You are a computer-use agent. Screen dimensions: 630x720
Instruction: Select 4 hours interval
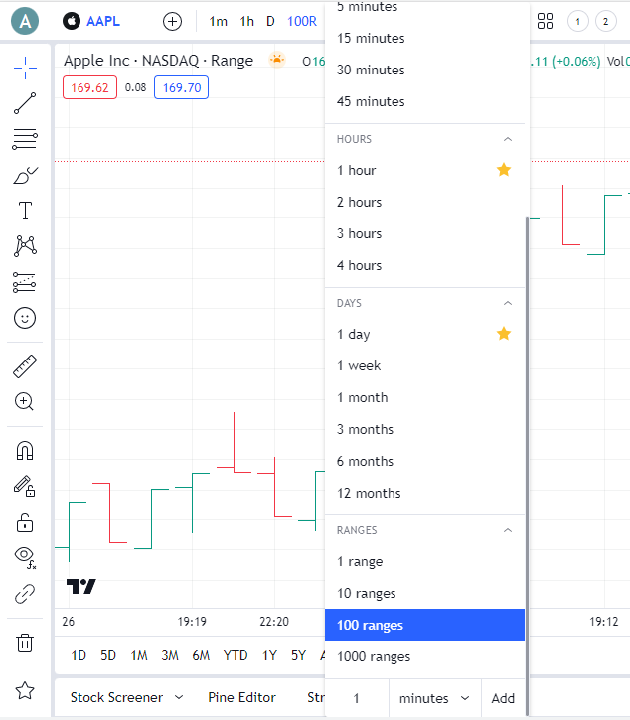coord(424,265)
